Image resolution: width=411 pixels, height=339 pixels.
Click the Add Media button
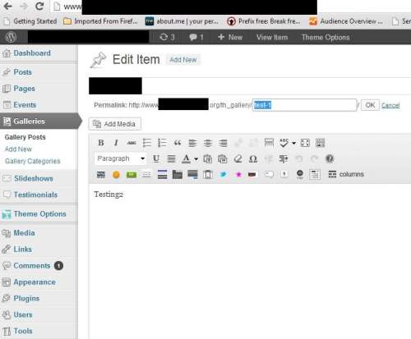pyautogui.click(x=115, y=124)
